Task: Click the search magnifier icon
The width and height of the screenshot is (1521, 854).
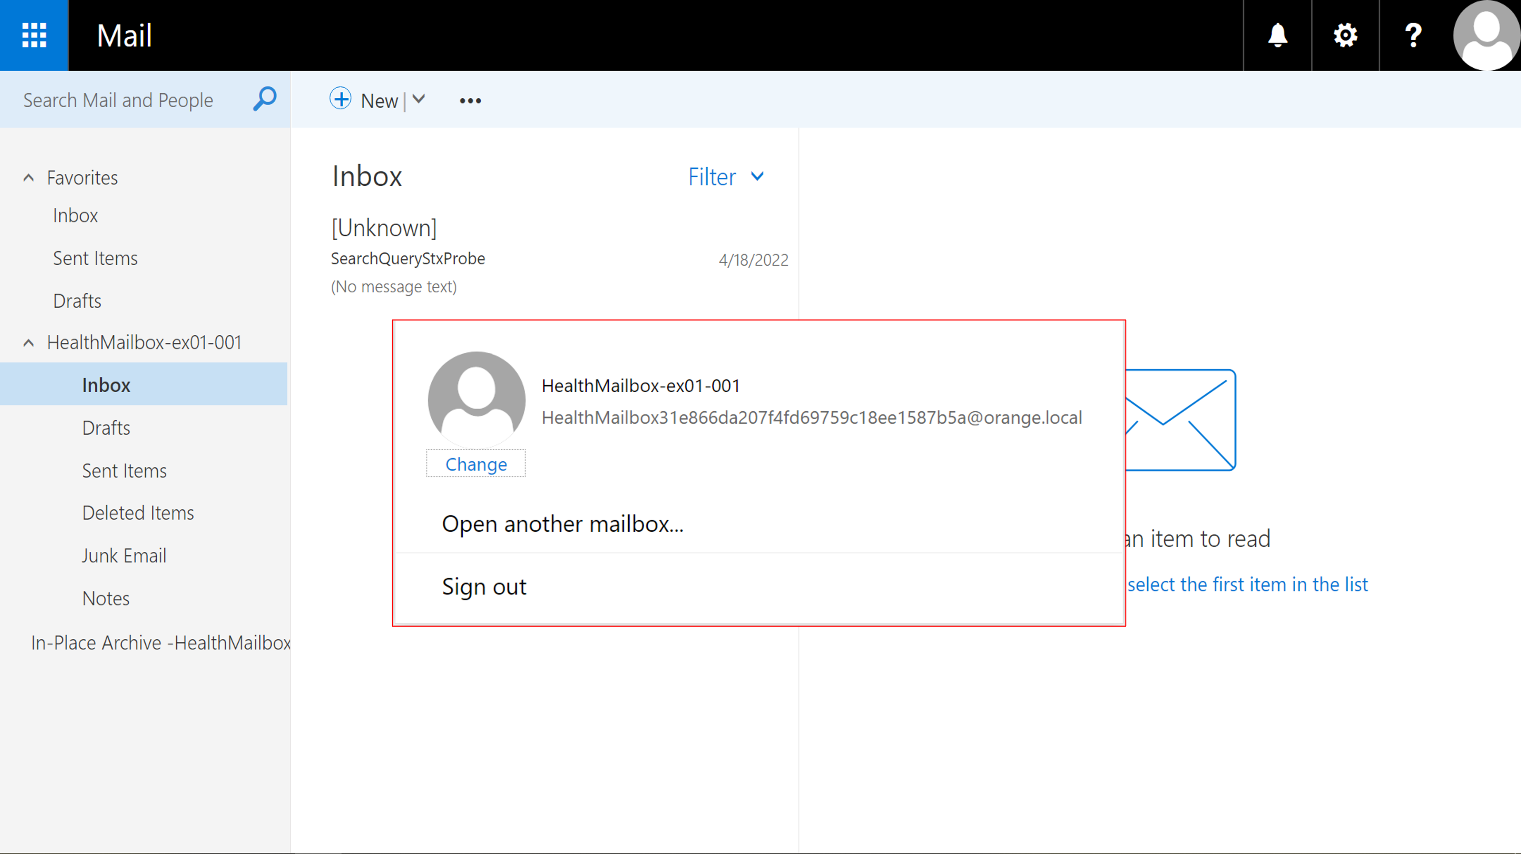Action: pos(265,99)
